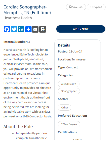Open the Cardiac Sonographer job title link
Image resolution: width=108 pixels, height=148 pixels.
click(x=27, y=10)
